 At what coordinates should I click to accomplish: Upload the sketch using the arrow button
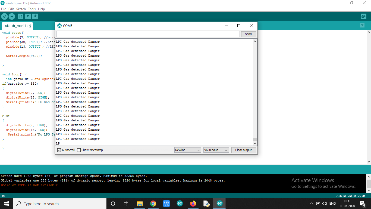pyautogui.click(x=12, y=17)
